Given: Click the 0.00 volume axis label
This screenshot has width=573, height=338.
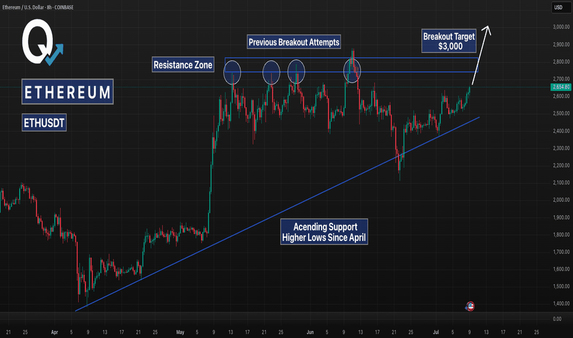Looking at the screenshot, I should tap(557, 319).
